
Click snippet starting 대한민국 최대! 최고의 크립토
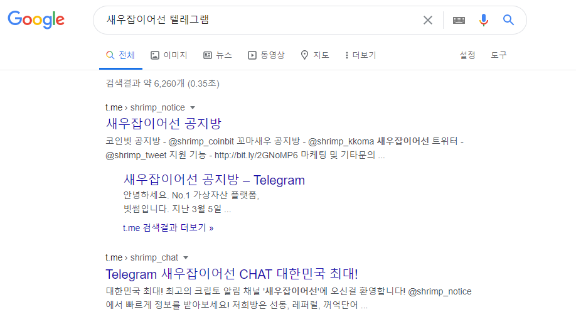pos(289,298)
